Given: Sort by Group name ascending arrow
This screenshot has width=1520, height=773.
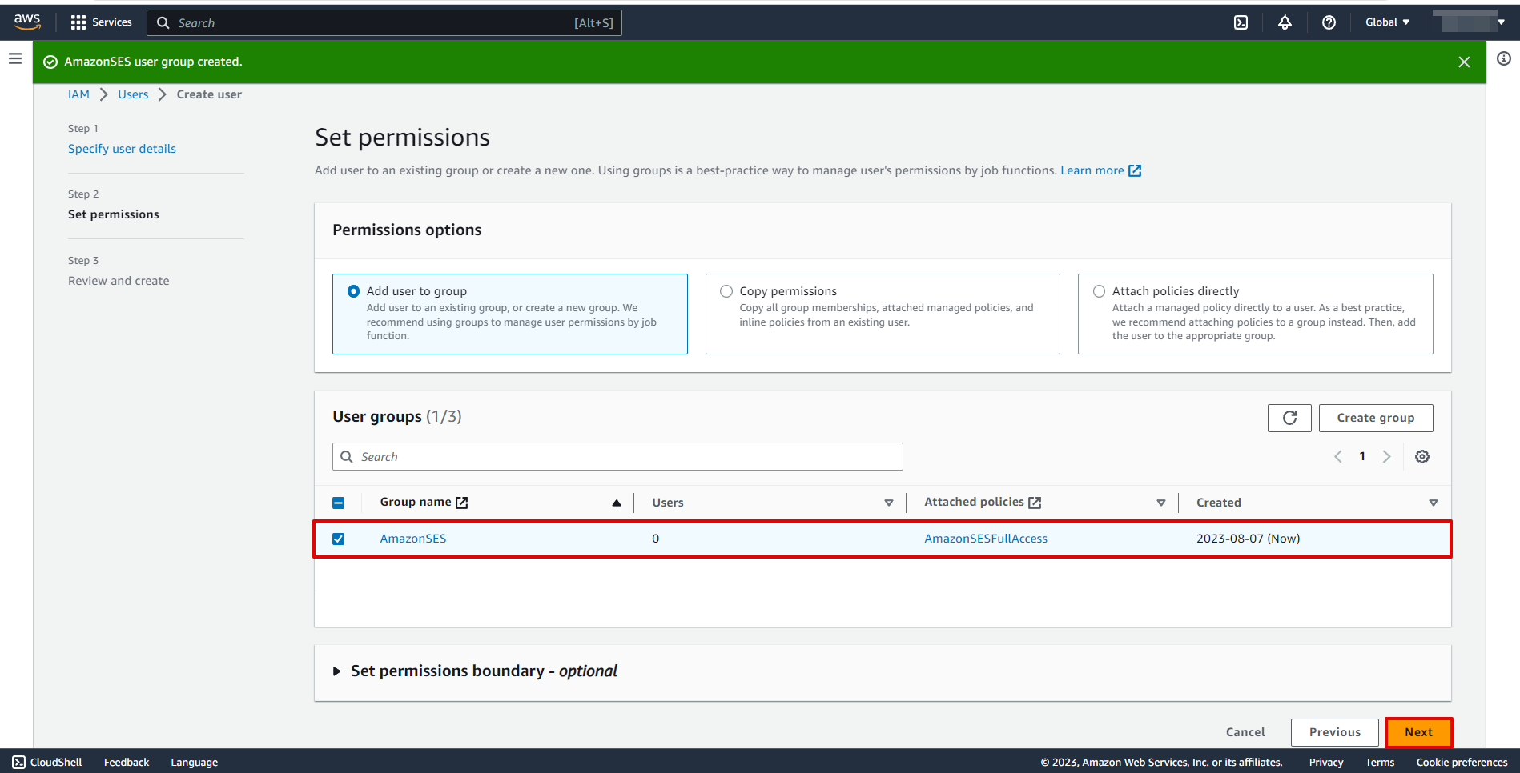Looking at the screenshot, I should 617,503.
